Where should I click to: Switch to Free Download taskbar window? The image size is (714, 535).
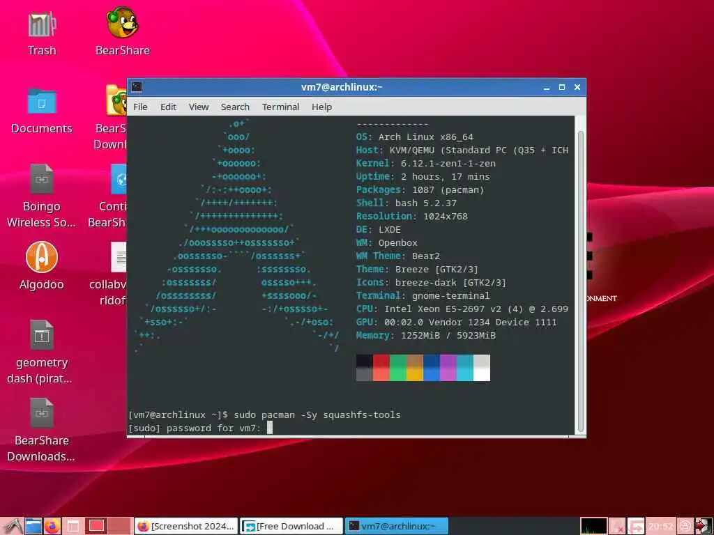tap(291, 526)
